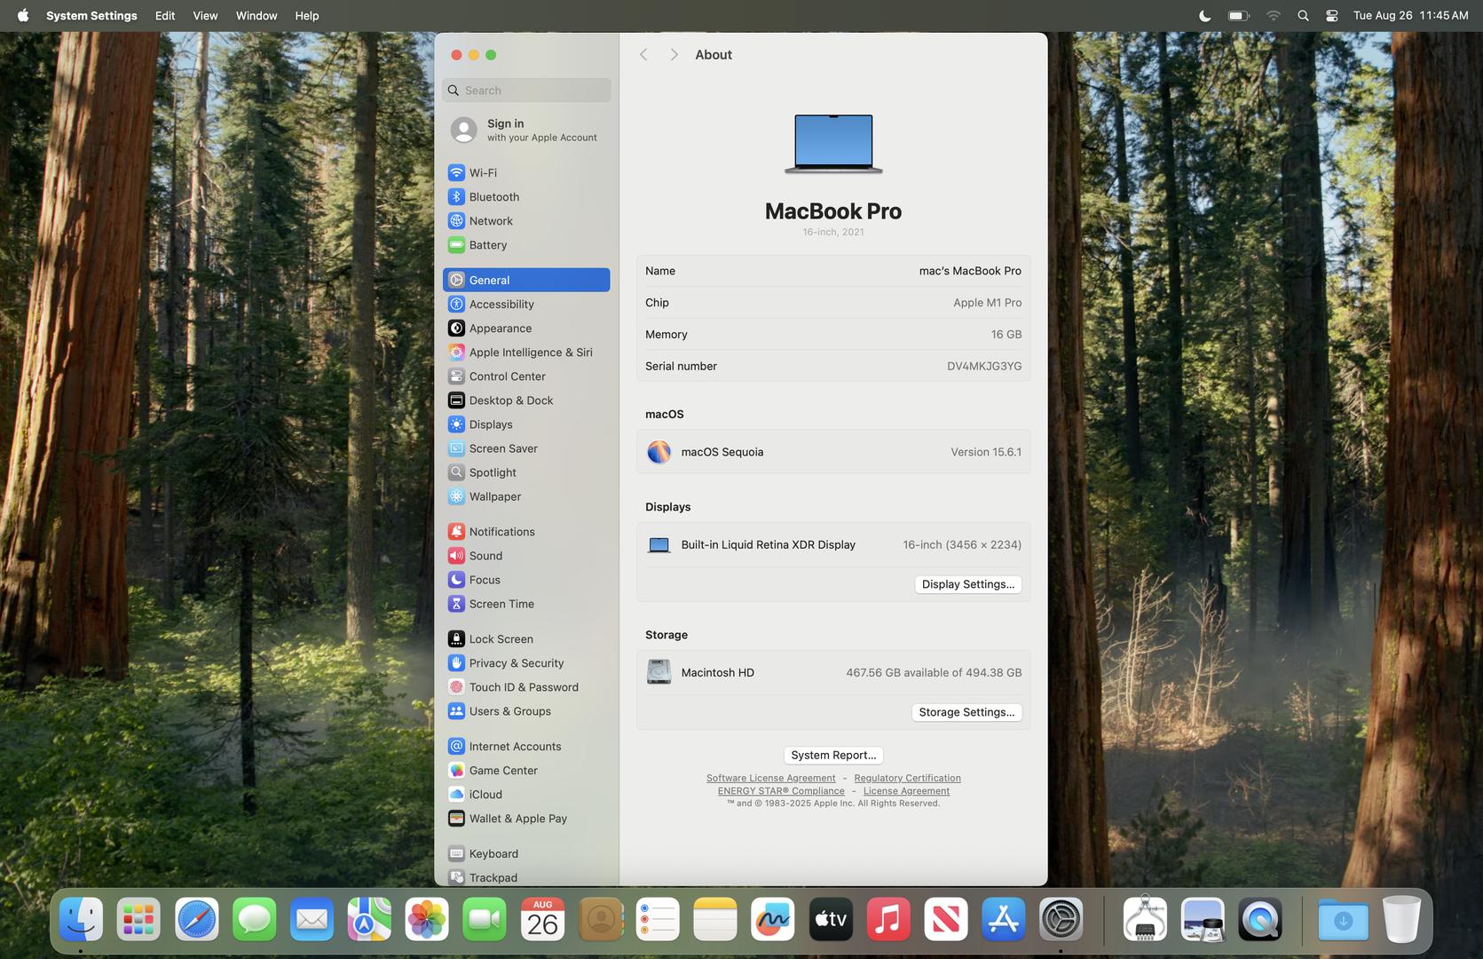The image size is (1483, 959).
Task: Open the Edit menu
Action: (165, 15)
